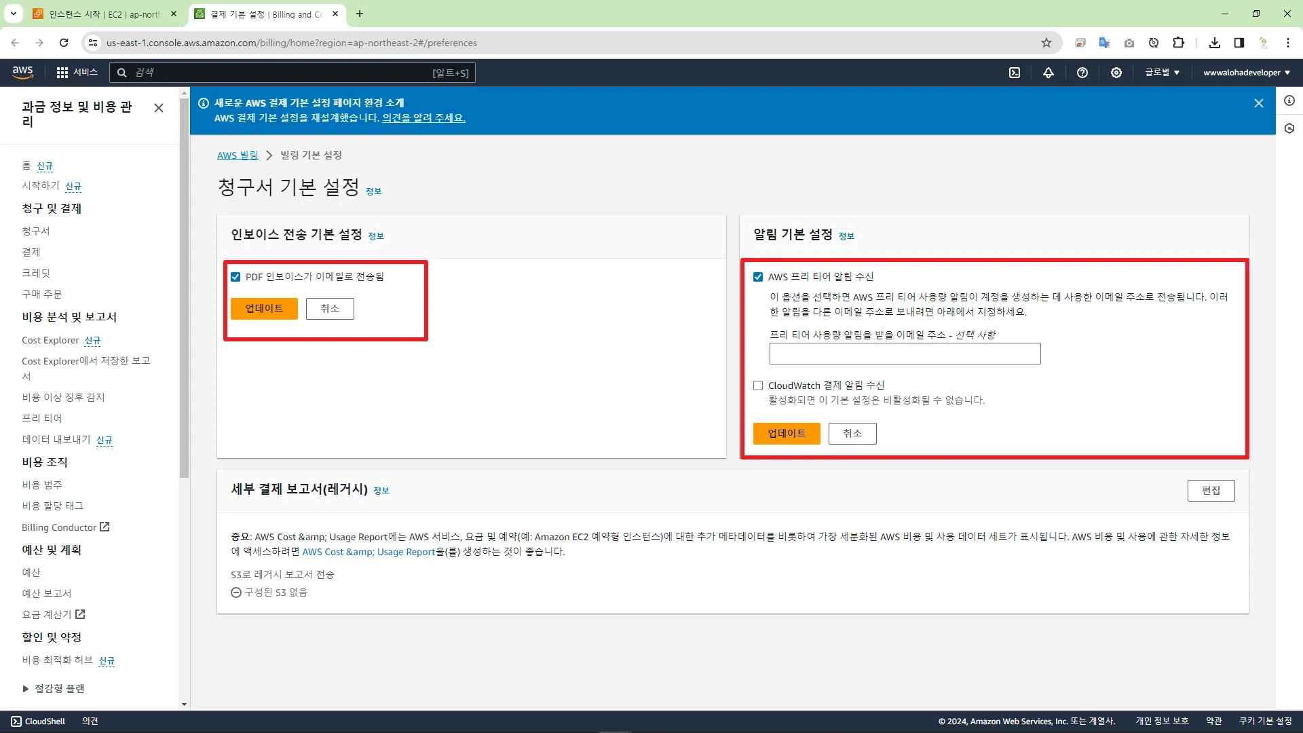Open the services grid menu icon

click(x=62, y=73)
